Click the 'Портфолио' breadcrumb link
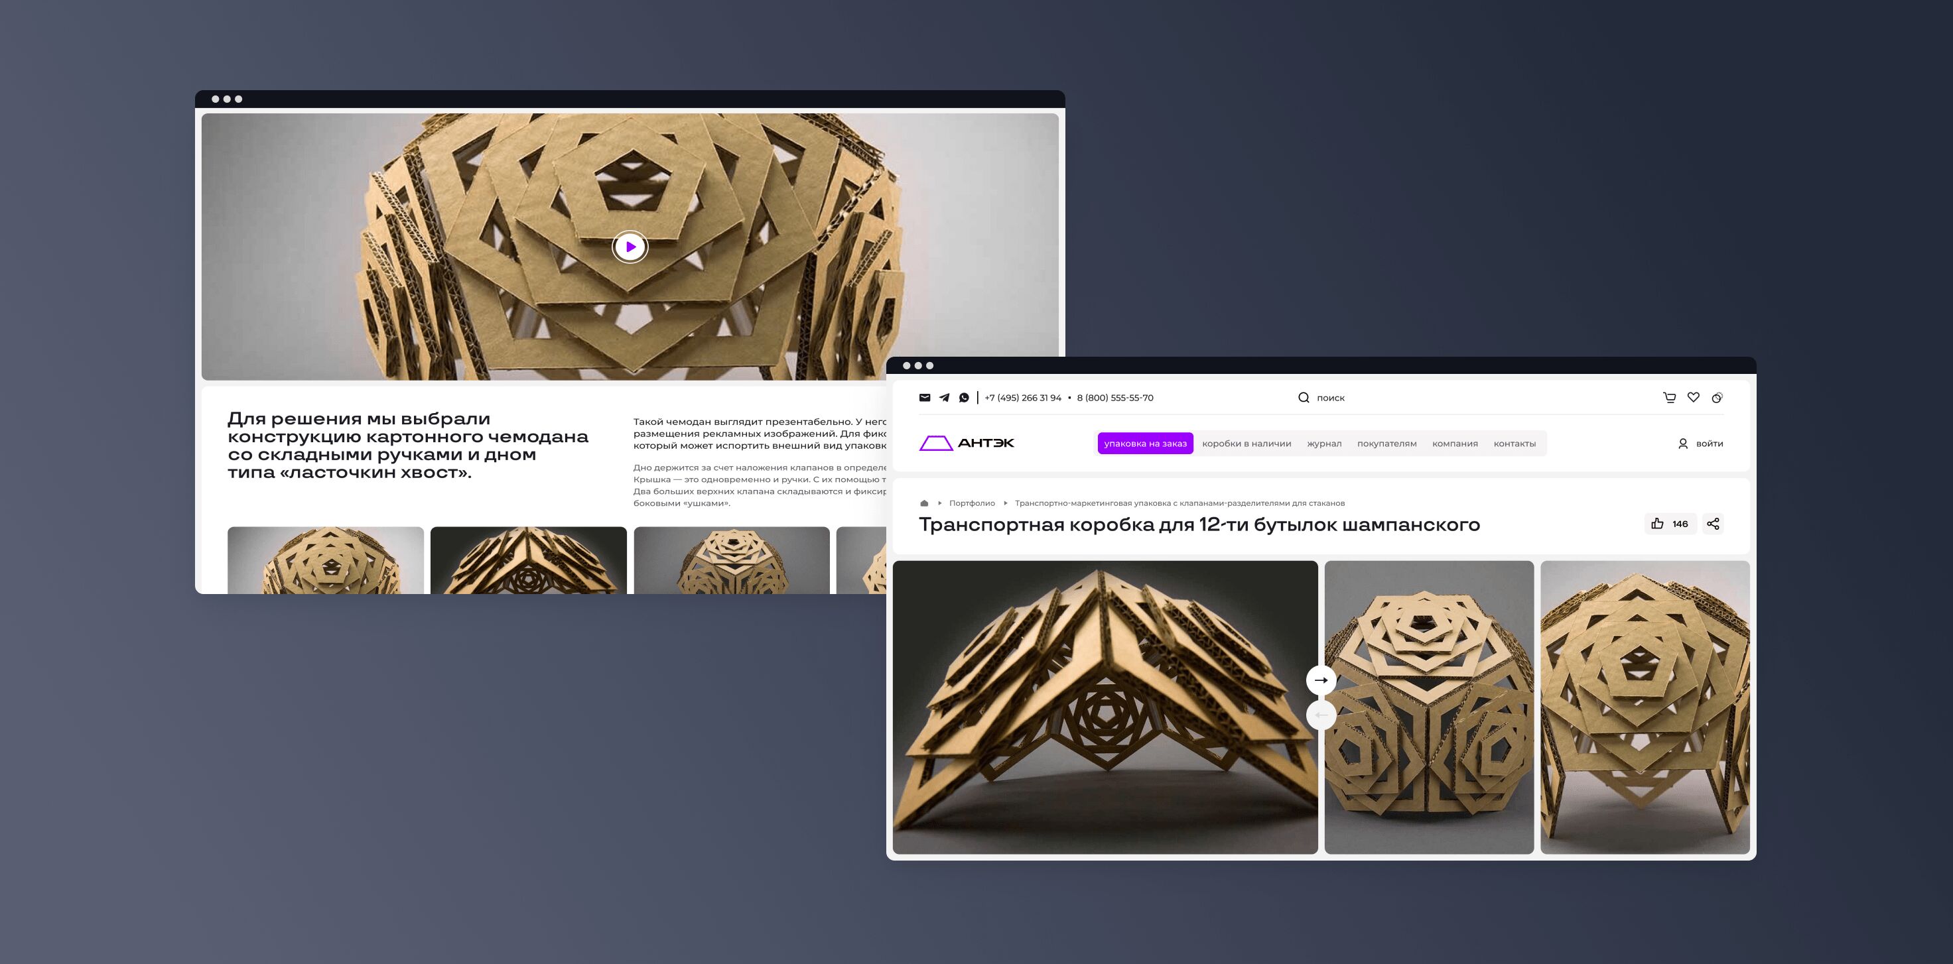Image resolution: width=1953 pixels, height=964 pixels. click(972, 503)
